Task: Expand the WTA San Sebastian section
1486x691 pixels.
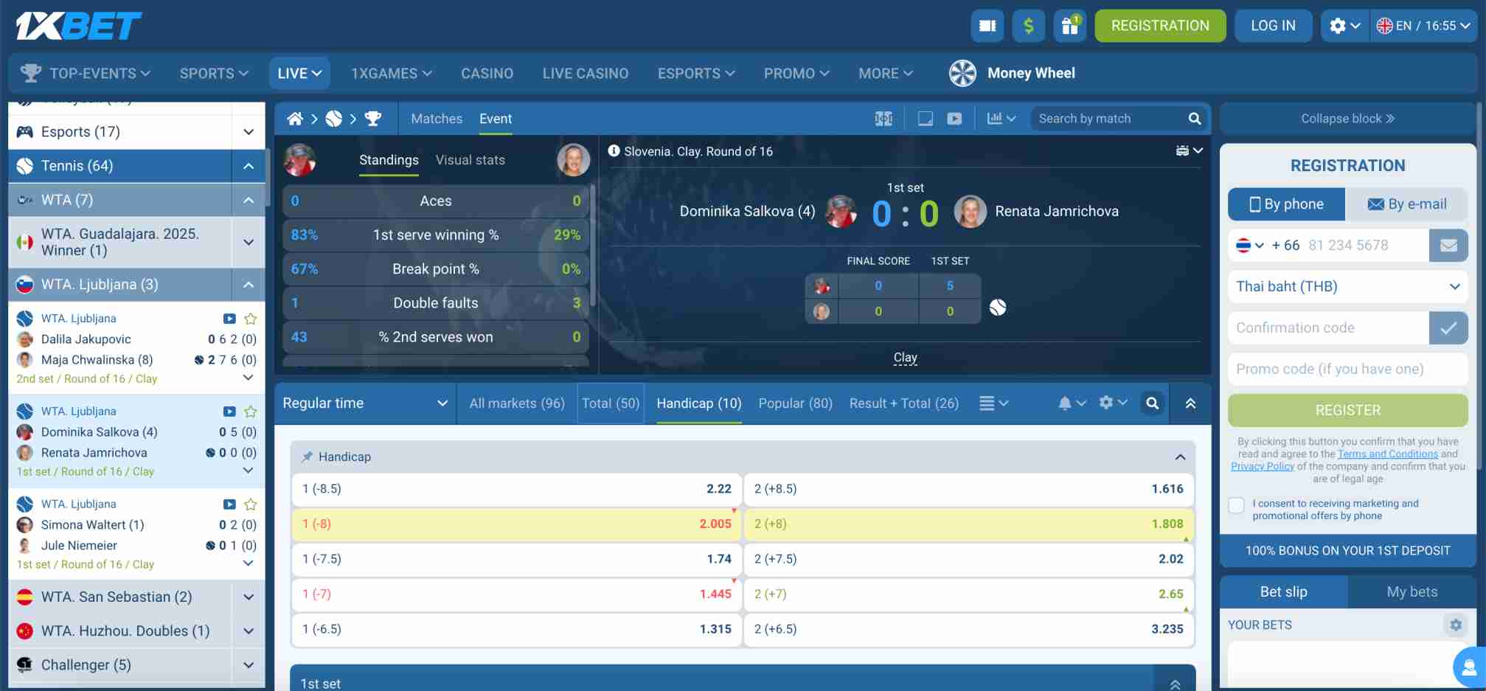Action: coord(248,597)
